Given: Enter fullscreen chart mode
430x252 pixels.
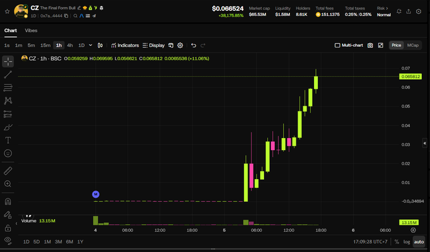Looking at the screenshot, I should (x=381, y=45).
